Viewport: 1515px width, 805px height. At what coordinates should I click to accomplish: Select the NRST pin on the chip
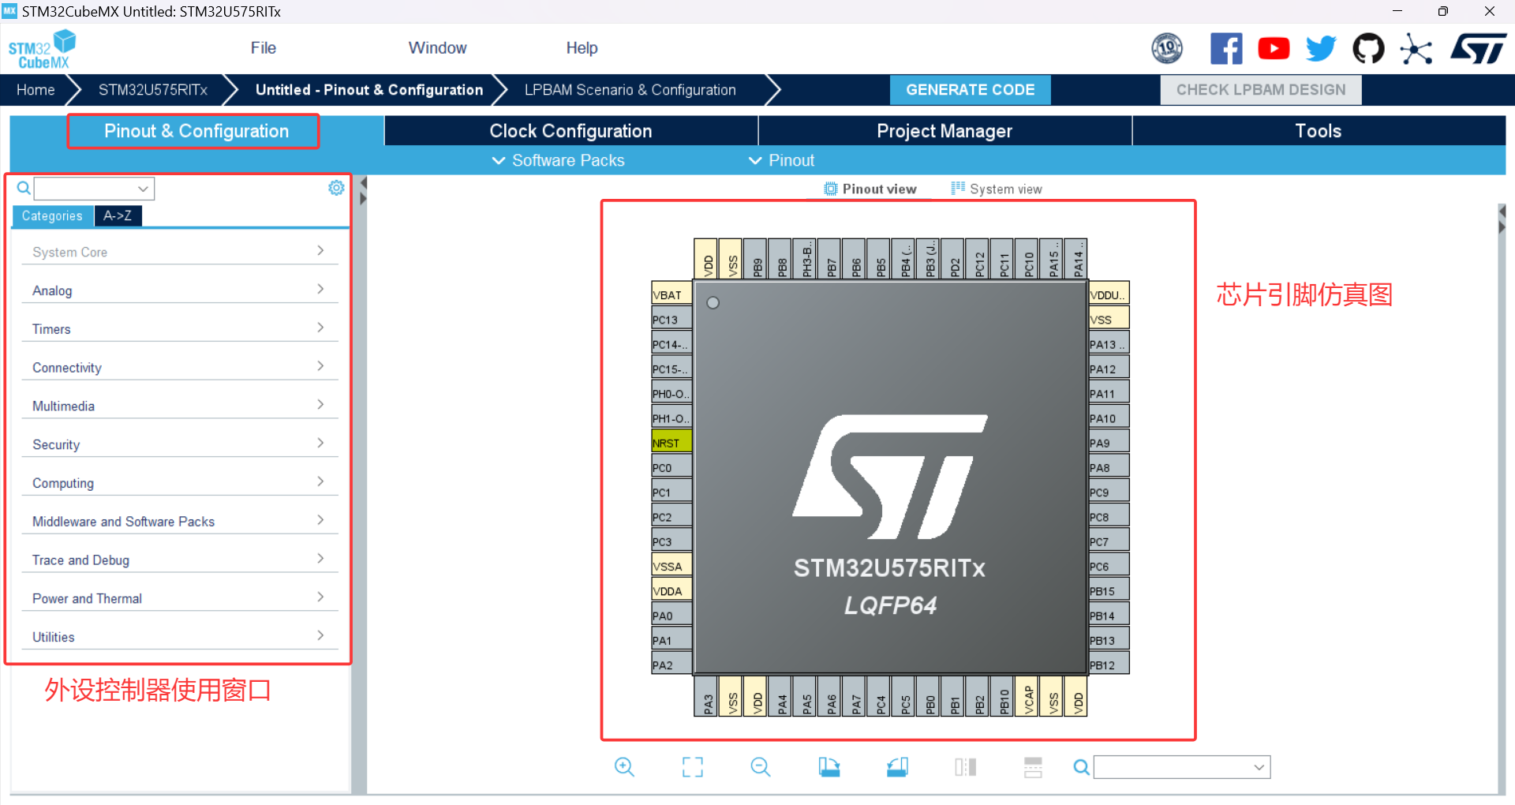671,443
